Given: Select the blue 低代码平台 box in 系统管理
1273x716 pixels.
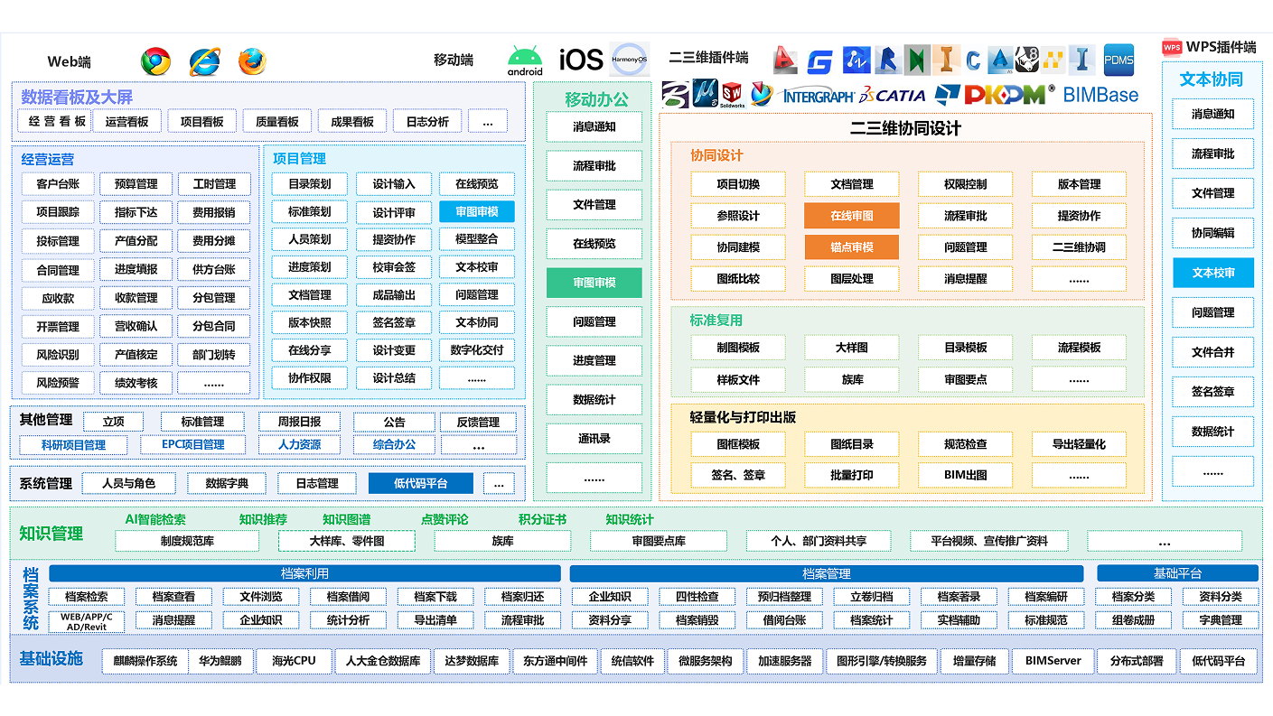Looking at the screenshot, I should [x=420, y=484].
